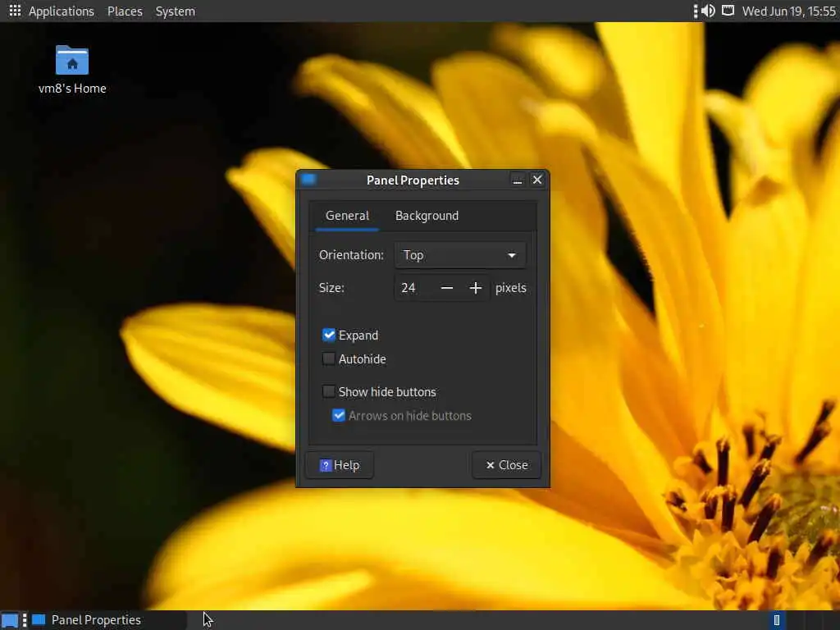Screen dimensions: 840x630
Task: Click the tray handle dots before volume
Action: [696, 11]
